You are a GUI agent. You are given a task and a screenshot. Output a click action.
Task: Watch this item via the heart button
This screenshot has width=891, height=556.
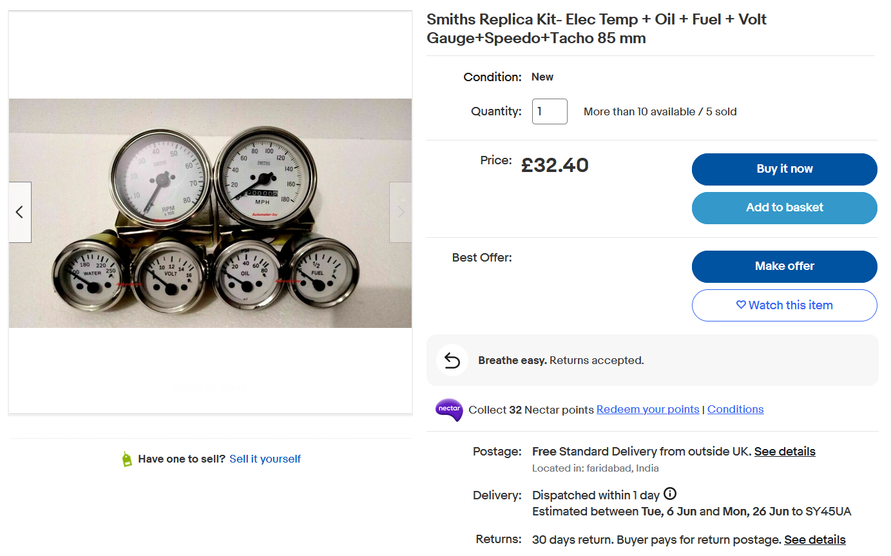coord(784,305)
